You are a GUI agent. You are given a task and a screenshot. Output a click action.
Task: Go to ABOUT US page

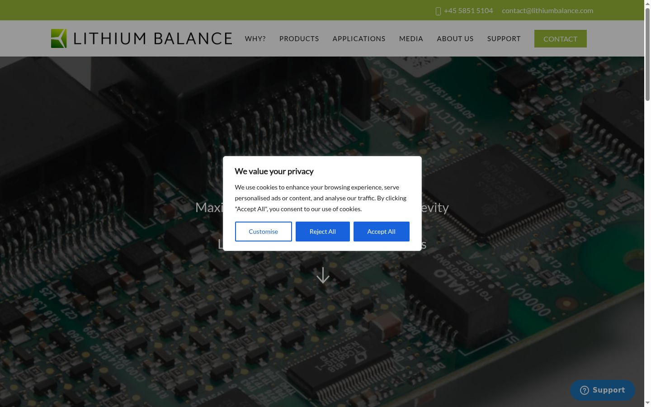click(x=455, y=38)
